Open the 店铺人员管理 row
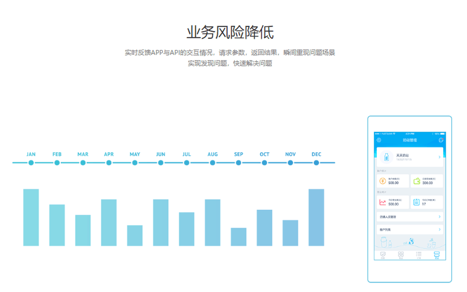467x292 pixels. coord(410,216)
